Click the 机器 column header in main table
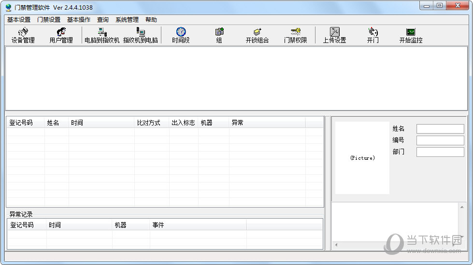This screenshot has width=473, height=265. pos(214,123)
